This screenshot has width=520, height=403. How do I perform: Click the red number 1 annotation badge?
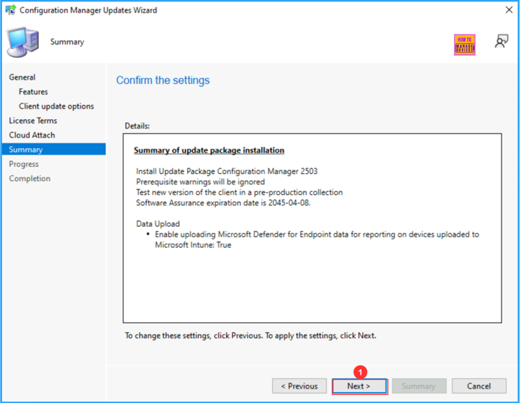coord(361,371)
